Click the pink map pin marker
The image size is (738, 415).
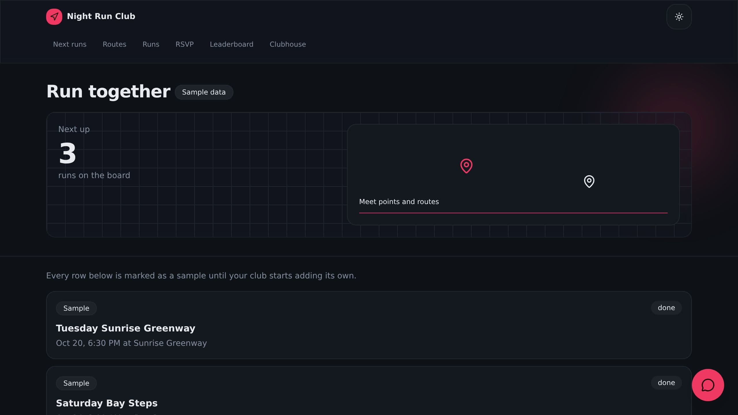(x=466, y=166)
